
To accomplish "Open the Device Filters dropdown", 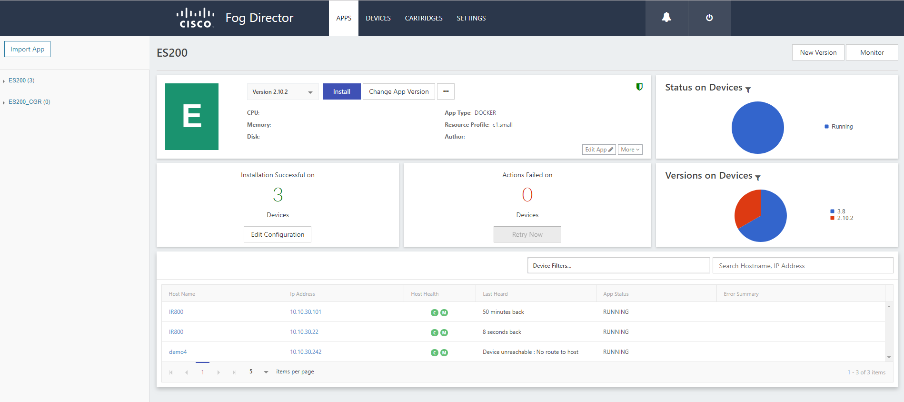I will (618, 265).
